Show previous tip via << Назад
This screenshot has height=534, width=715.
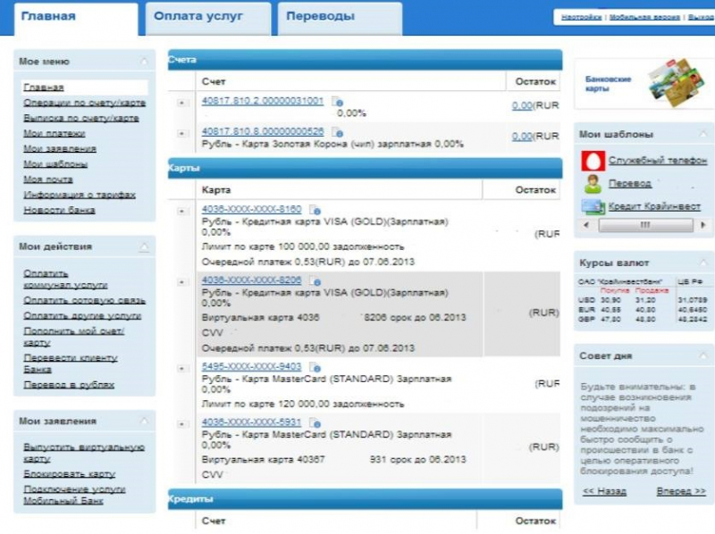[605, 491]
